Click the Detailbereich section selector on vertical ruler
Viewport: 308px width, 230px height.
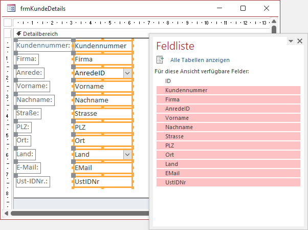(x=8, y=34)
